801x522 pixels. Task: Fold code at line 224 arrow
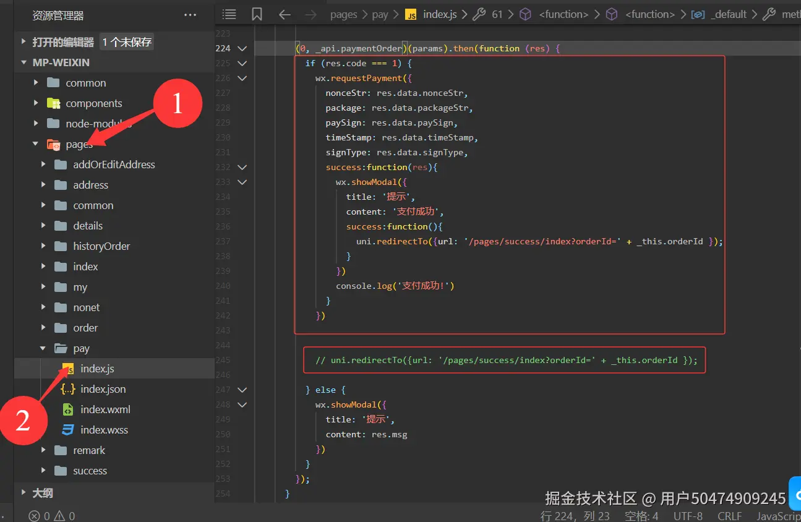pyautogui.click(x=242, y=48)
